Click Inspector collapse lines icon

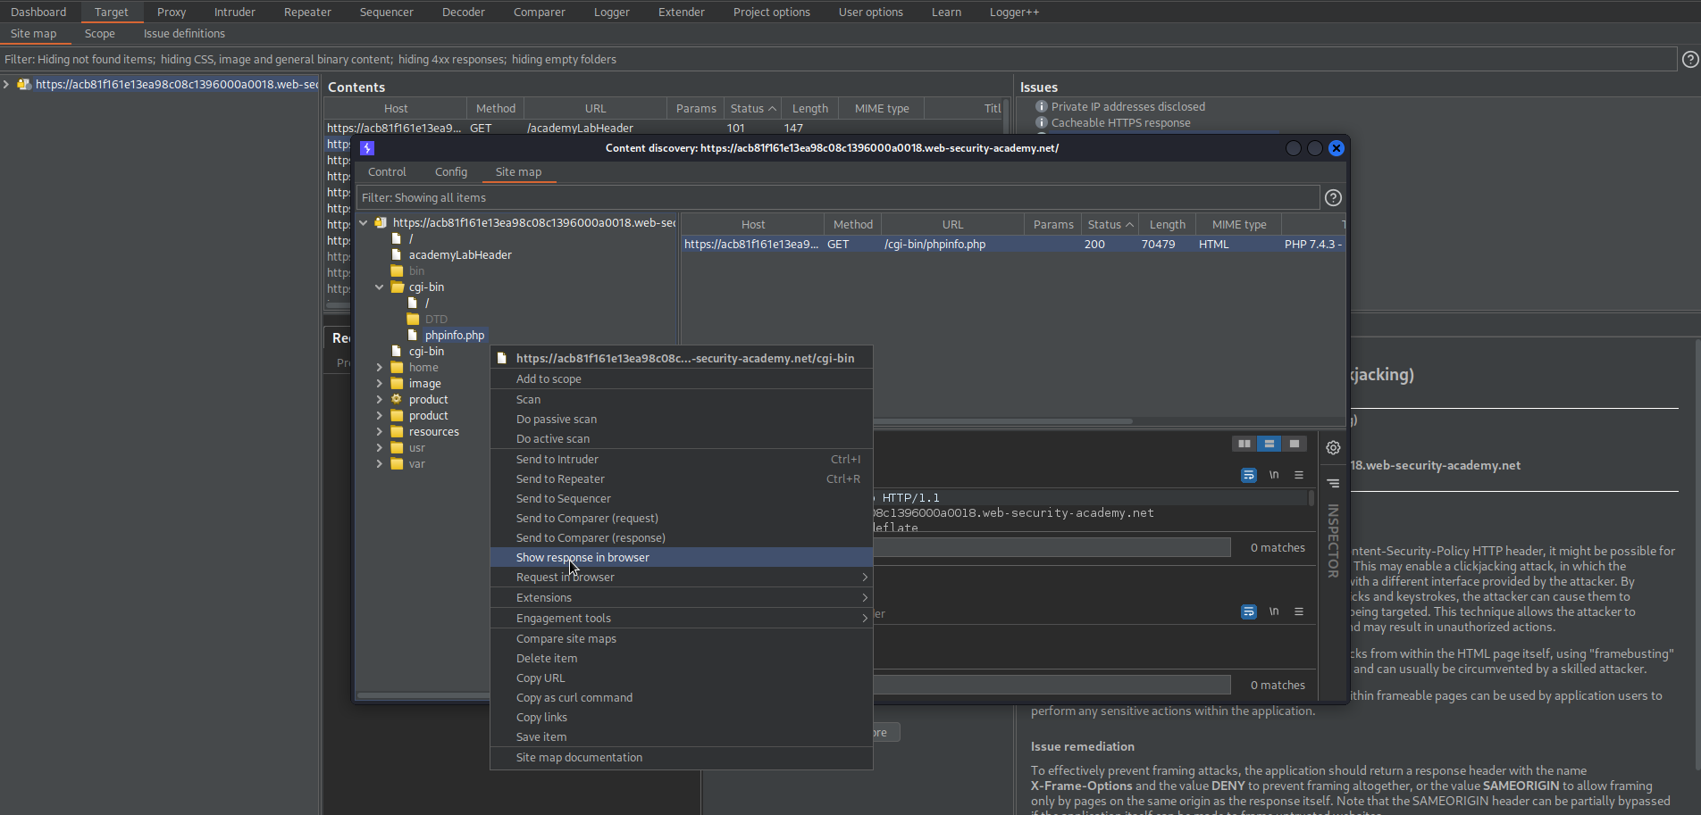(1333, 483)
